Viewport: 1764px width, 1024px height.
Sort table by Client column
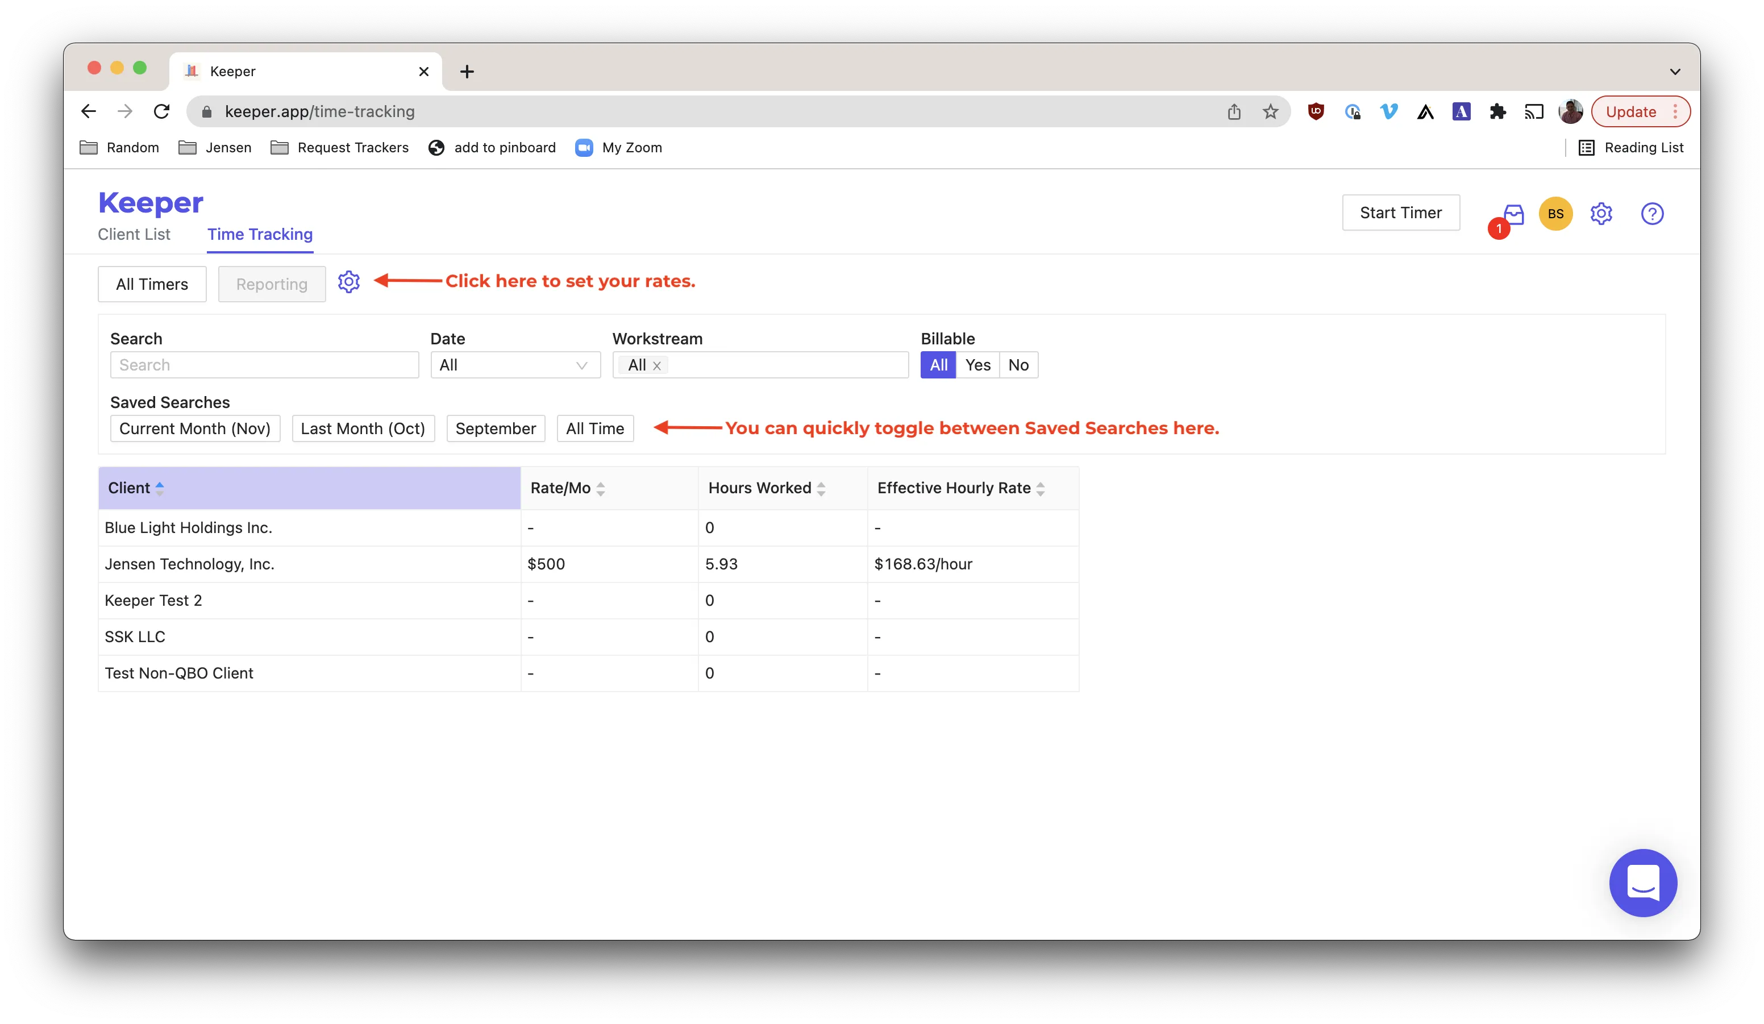pyautogui.click(x=309, y=488)
